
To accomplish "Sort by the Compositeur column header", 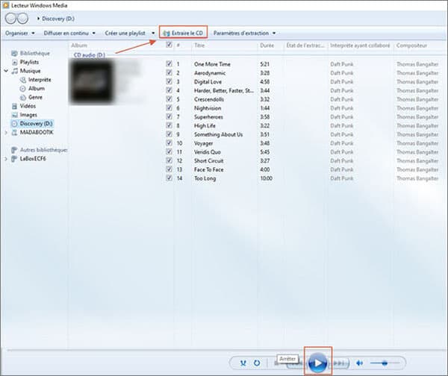I will click(x=411, y=46).
